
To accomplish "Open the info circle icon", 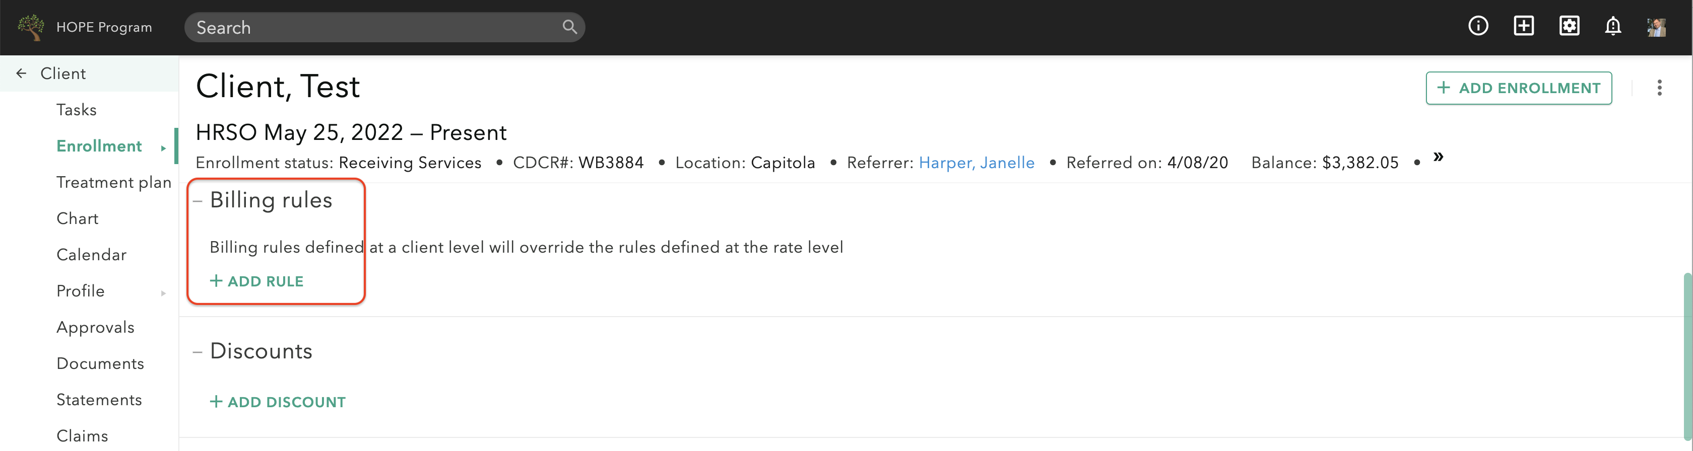I will point(1478,26).
